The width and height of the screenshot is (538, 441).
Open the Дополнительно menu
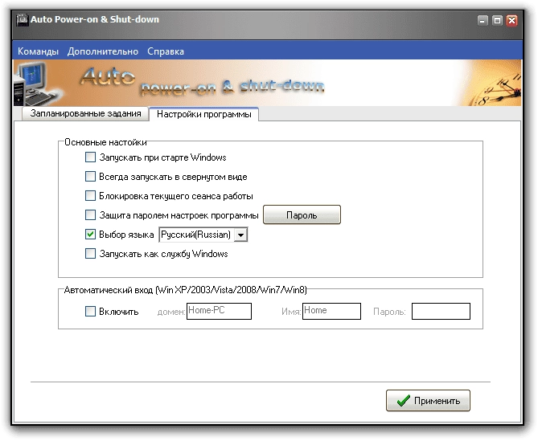(x=103, y=51)
